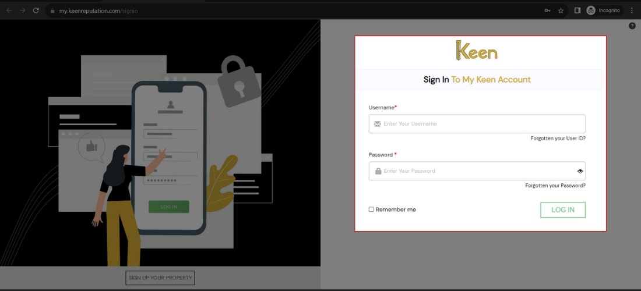Image resolution: width=641 pixels, height=291 pixels.
Task: Reload the sign-in page
Action: [36, 10]
